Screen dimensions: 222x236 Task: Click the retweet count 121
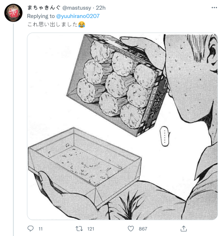click(90, 229)
